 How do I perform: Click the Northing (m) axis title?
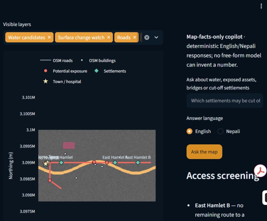click(10, 165)
